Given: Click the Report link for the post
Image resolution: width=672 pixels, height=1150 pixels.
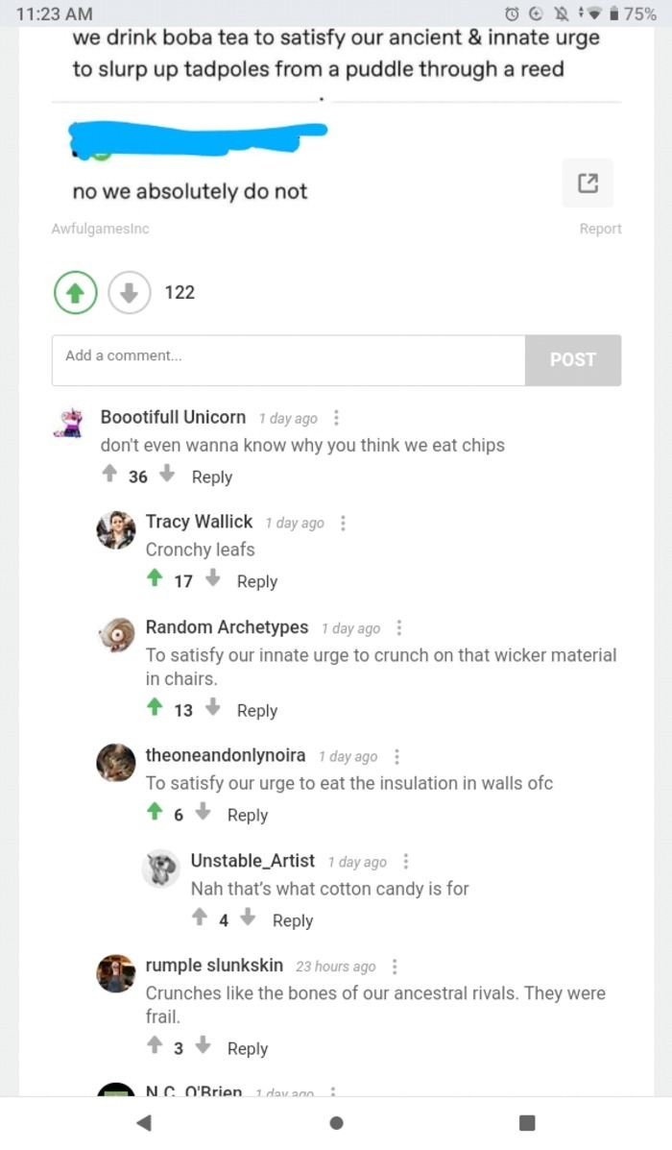Looking at the screenshot, I should tap(602, 229).
